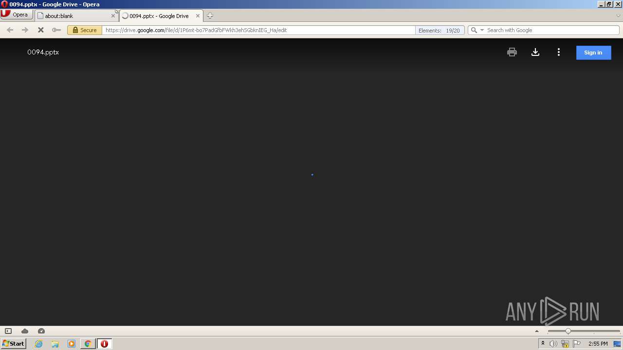This screenshot has width=623, height=350.
Task: Click the 2:55 PM clock
Action: pos(598,344)
